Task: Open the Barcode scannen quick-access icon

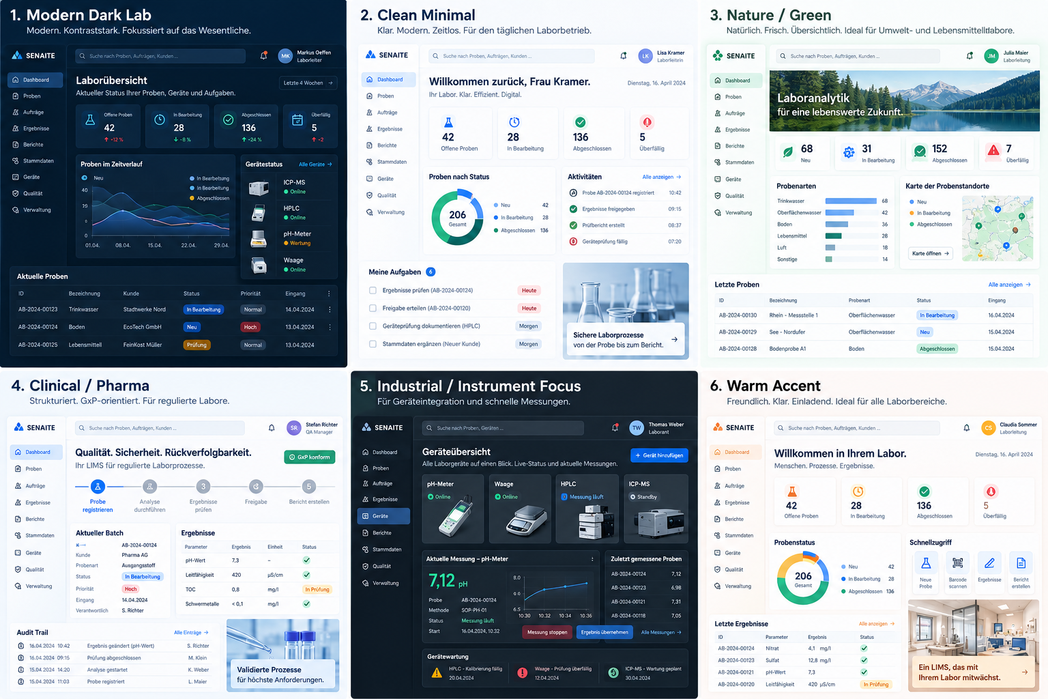Action: point(958,563)
